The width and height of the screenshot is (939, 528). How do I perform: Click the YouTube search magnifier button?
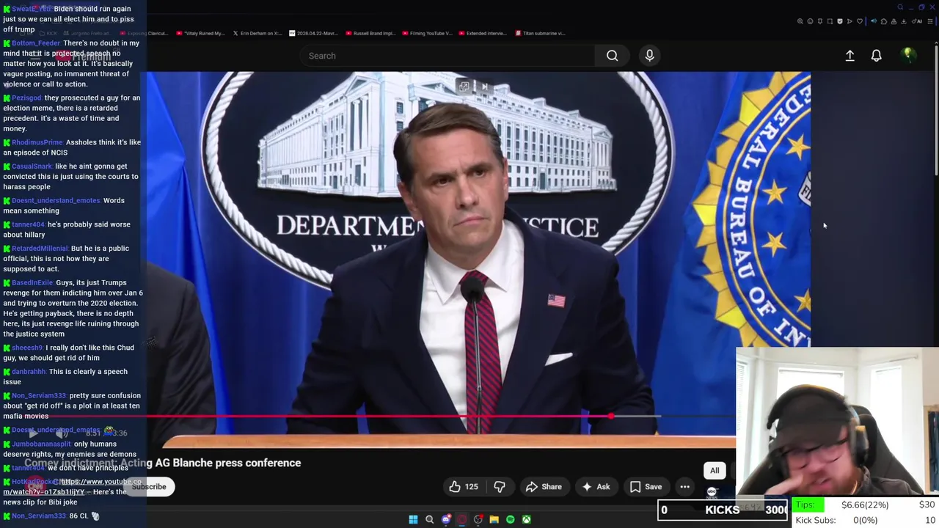612,56
